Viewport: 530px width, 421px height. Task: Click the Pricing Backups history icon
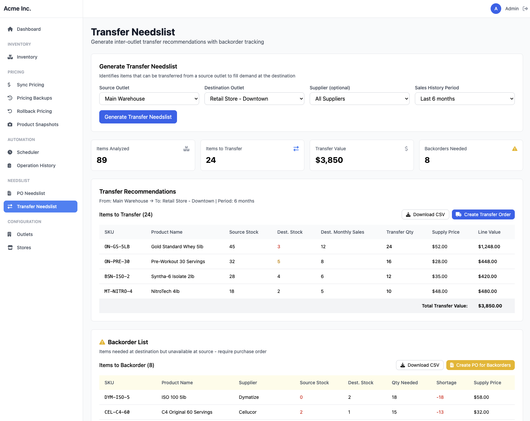coord(10,98)
